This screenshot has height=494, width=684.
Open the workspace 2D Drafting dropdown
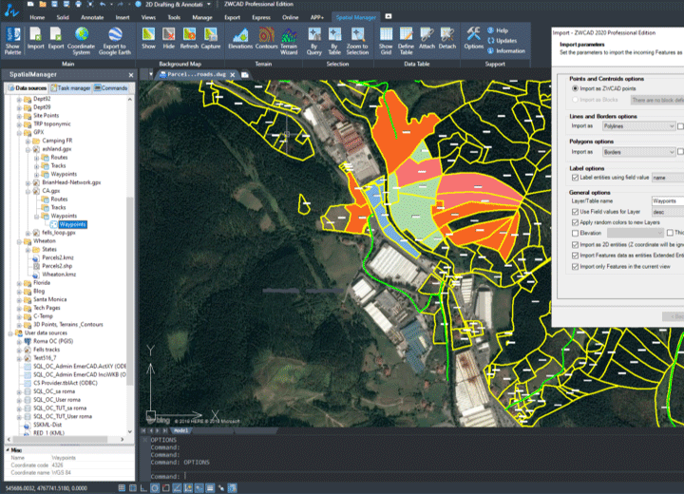(x=208, y=5)
